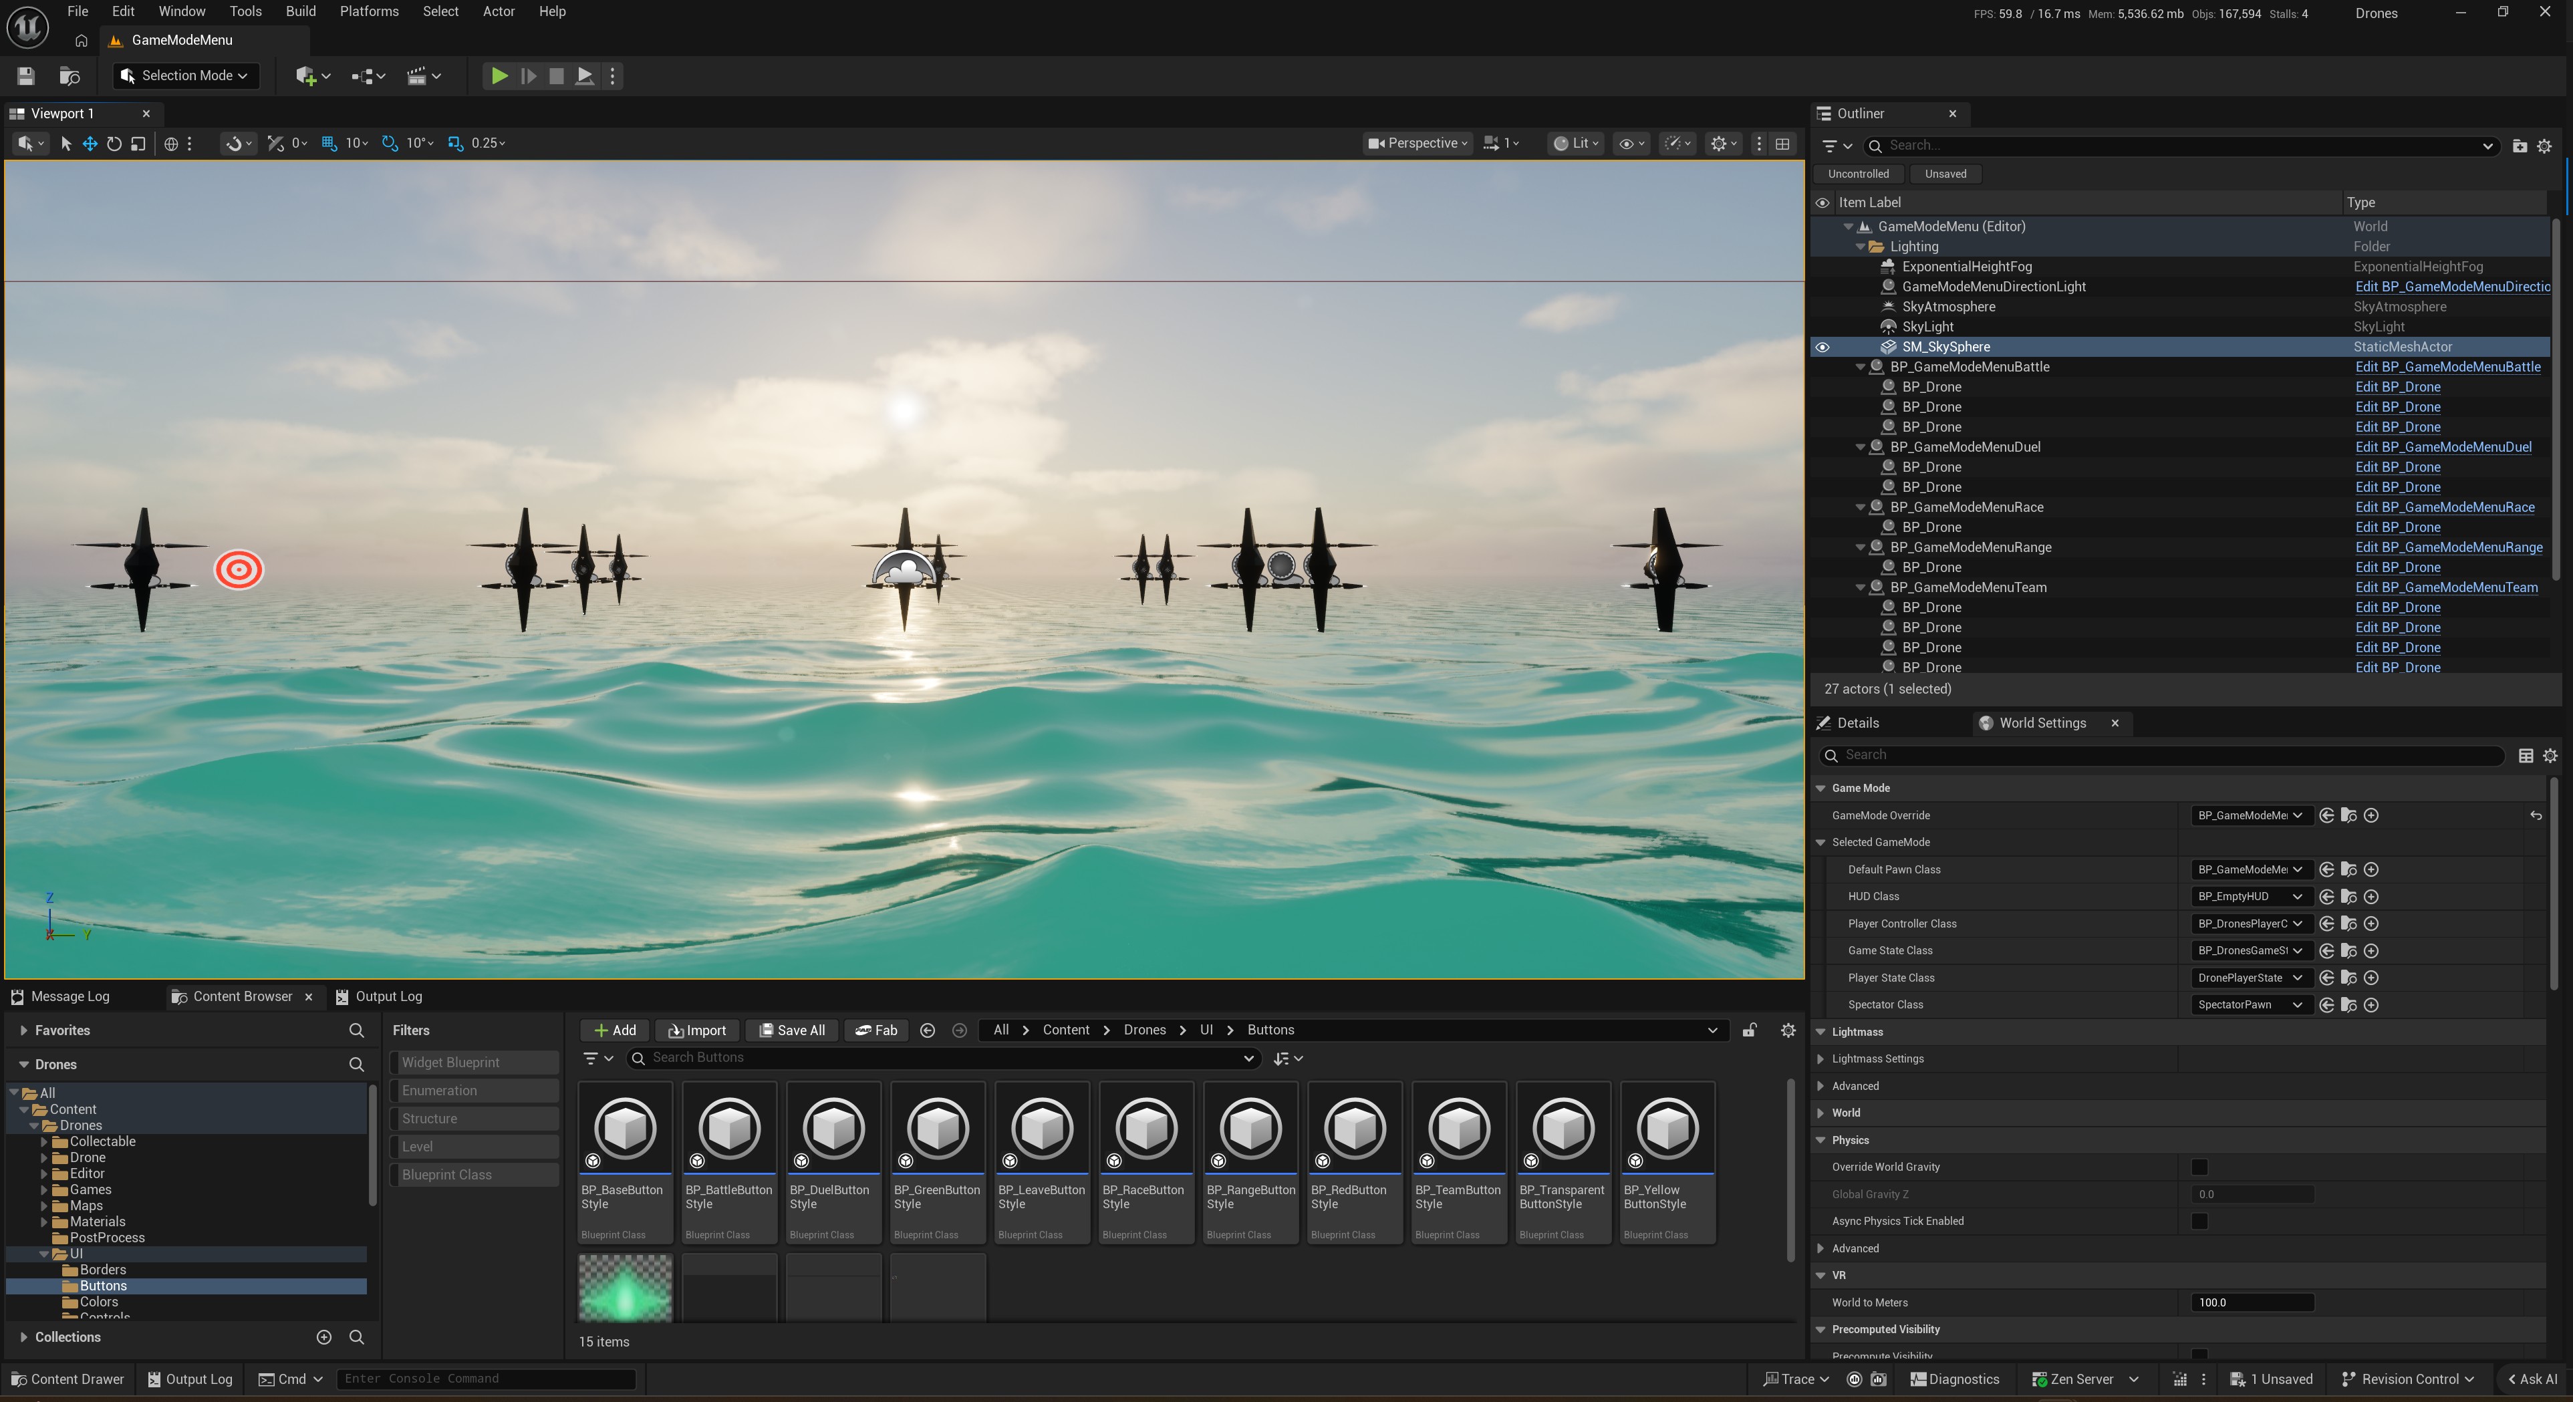Screen dimensions: 2573x1402
Task: Toggle Async Physics Tick Enabled checkbox
Action: [2199, 1222]
